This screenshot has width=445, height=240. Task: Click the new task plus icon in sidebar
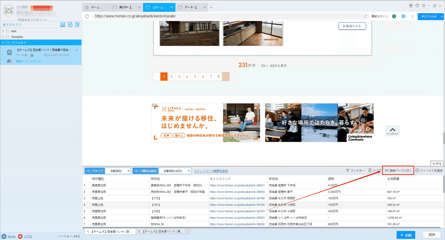pos(70,24)
